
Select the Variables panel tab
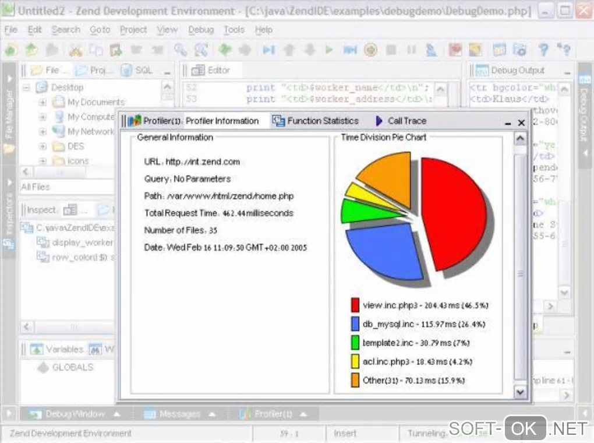point(57,349)
